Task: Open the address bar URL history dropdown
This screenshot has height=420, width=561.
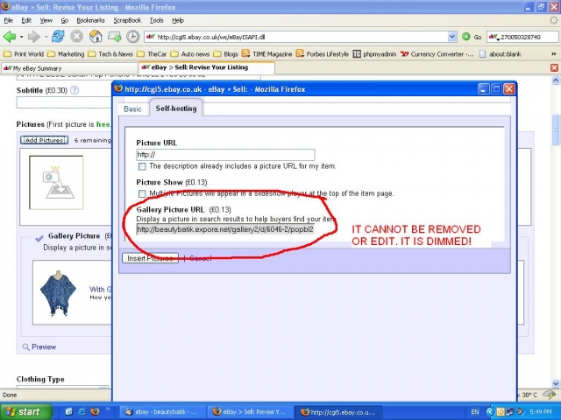Action: pyautogui.click(x=452, y=37)
